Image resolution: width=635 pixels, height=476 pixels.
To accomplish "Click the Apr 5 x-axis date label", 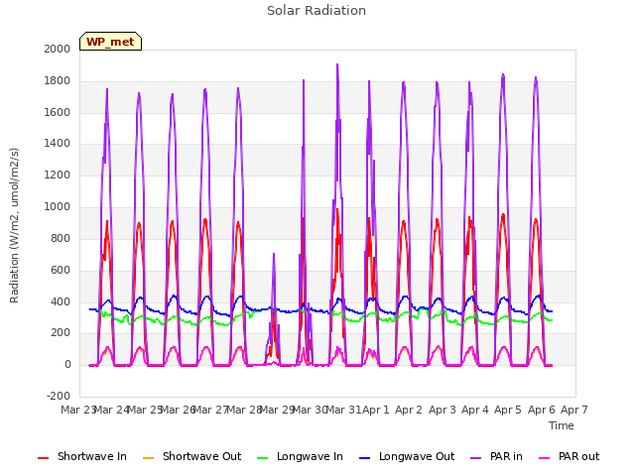I will pyautogui.click(x=508, y=410).
